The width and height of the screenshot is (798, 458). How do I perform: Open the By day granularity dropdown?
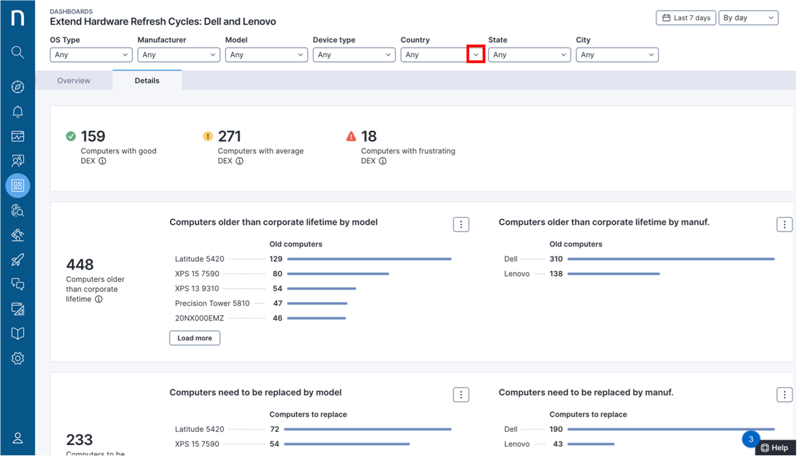[x=748, y=18]
